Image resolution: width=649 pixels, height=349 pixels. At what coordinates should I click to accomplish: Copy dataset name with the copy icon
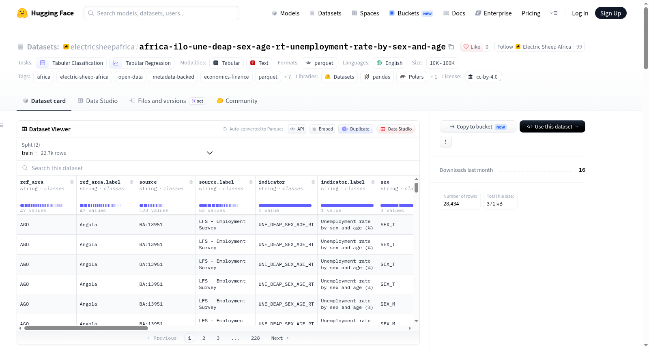[451, 47]
